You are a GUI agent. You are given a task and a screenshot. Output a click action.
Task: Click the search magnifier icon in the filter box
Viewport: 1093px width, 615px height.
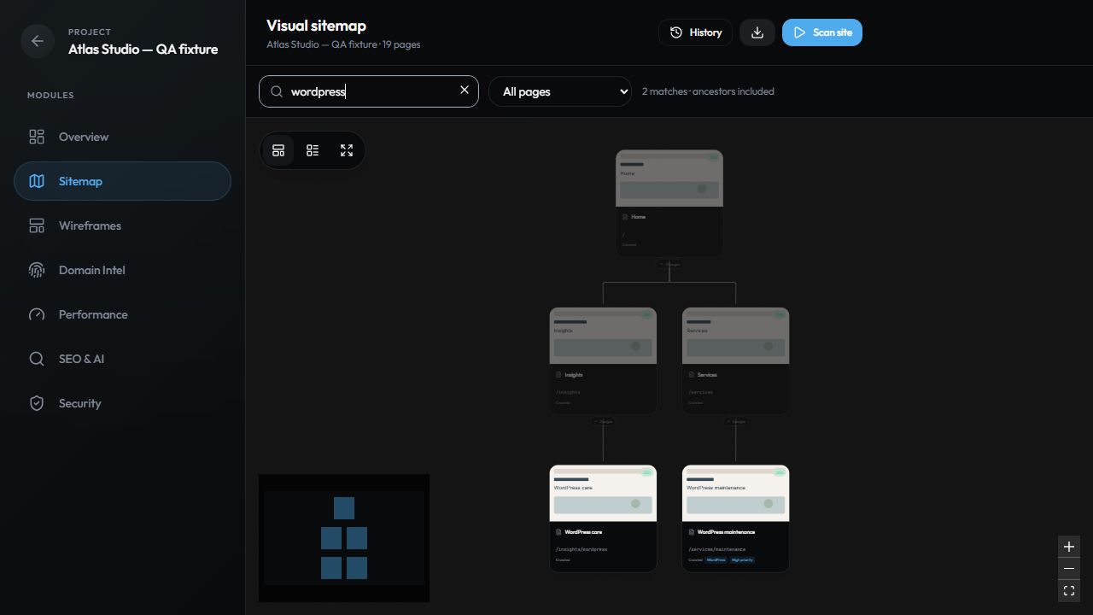(x=277, y=91)
